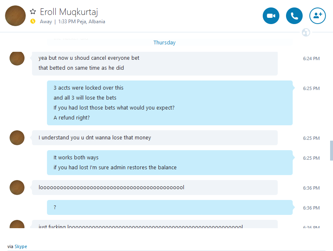Click the 6:24 PM timestamp
The height and width of the screenshot is (251, 333).
click(x=311, y=58)
